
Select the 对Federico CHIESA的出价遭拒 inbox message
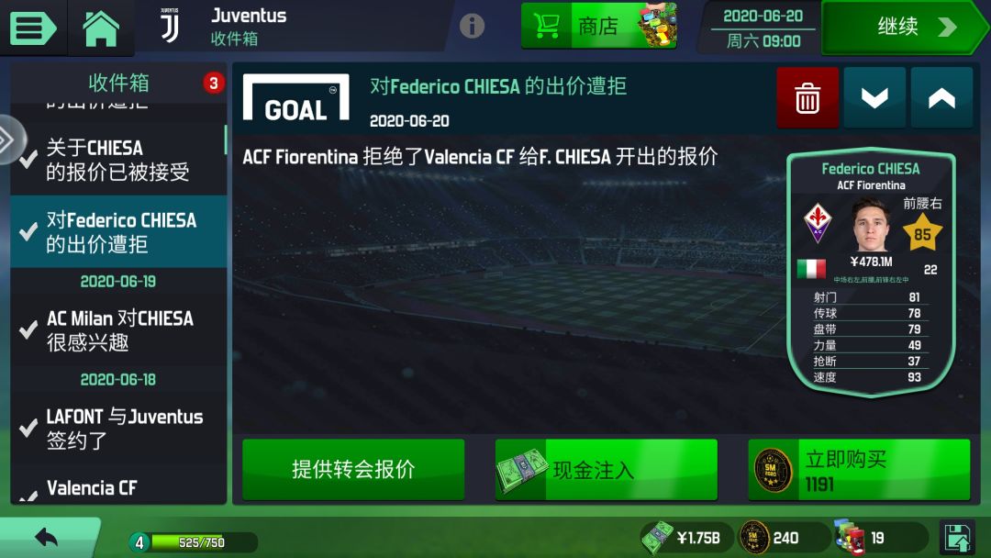click(118, 232)
